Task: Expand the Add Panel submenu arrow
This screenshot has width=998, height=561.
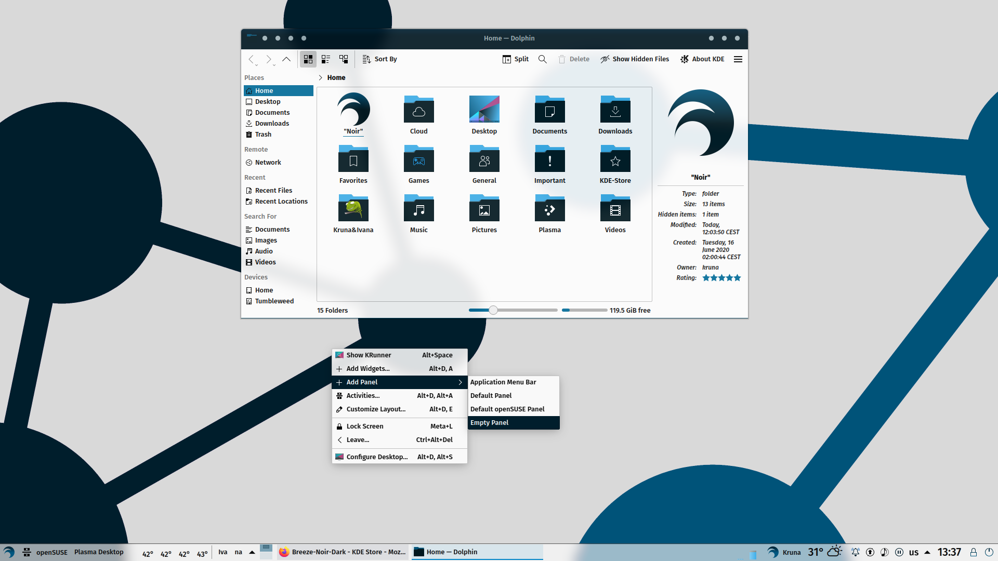Action: (460, 382)
